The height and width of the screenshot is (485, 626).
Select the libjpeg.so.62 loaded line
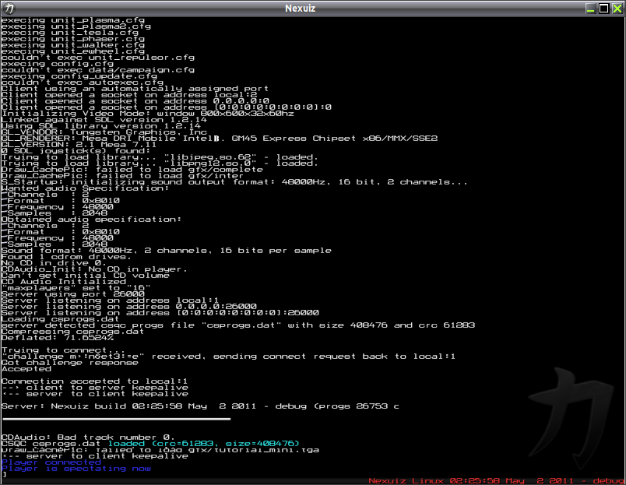point(160,157)
